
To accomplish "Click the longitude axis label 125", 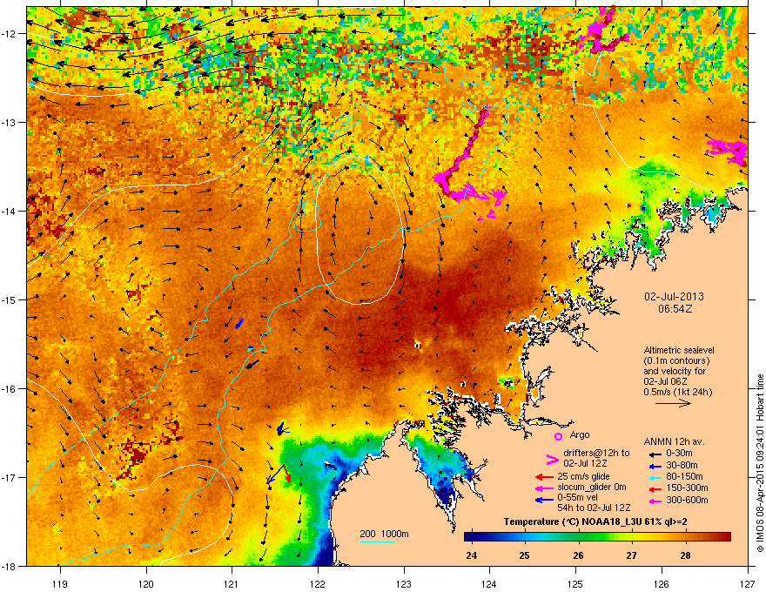I will [575, 583].
